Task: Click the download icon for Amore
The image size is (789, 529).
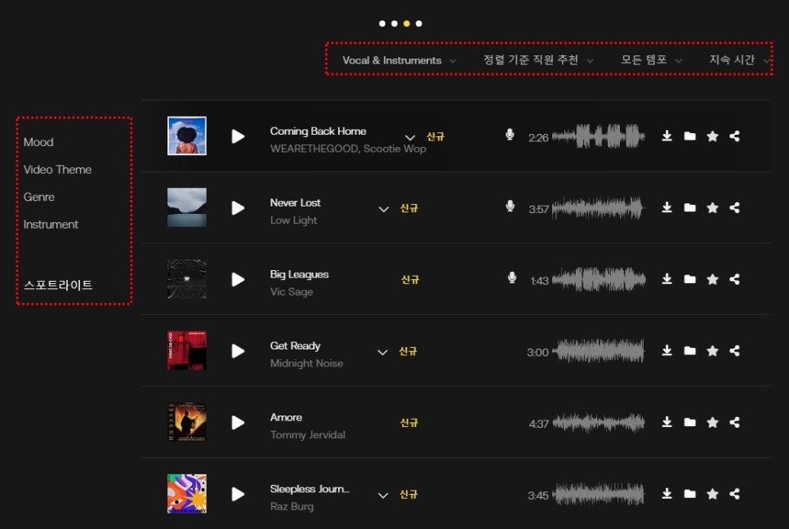Action: (x=666, y=422)
